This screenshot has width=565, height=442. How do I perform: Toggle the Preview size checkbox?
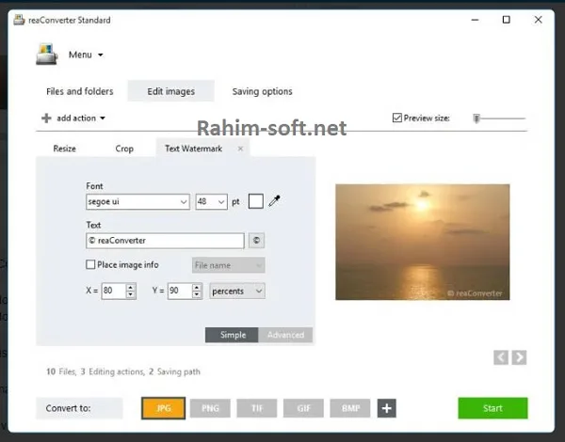pyautogui.click(x=397, y=118)
